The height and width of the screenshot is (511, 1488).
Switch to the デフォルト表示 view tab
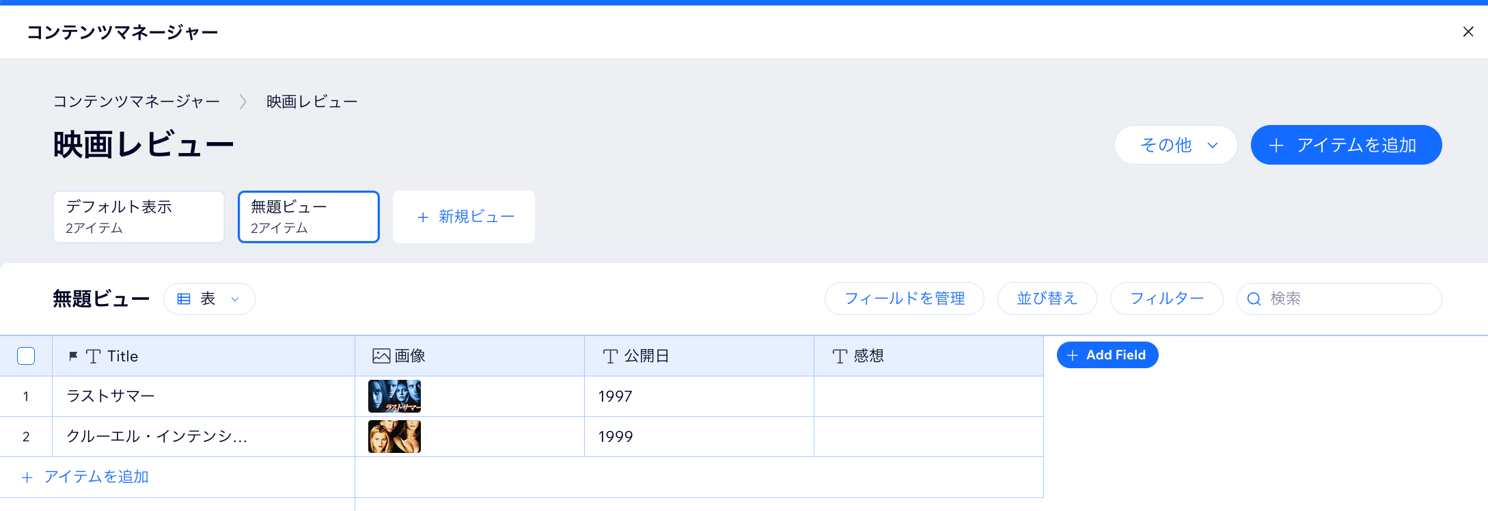tap(139, 217)
